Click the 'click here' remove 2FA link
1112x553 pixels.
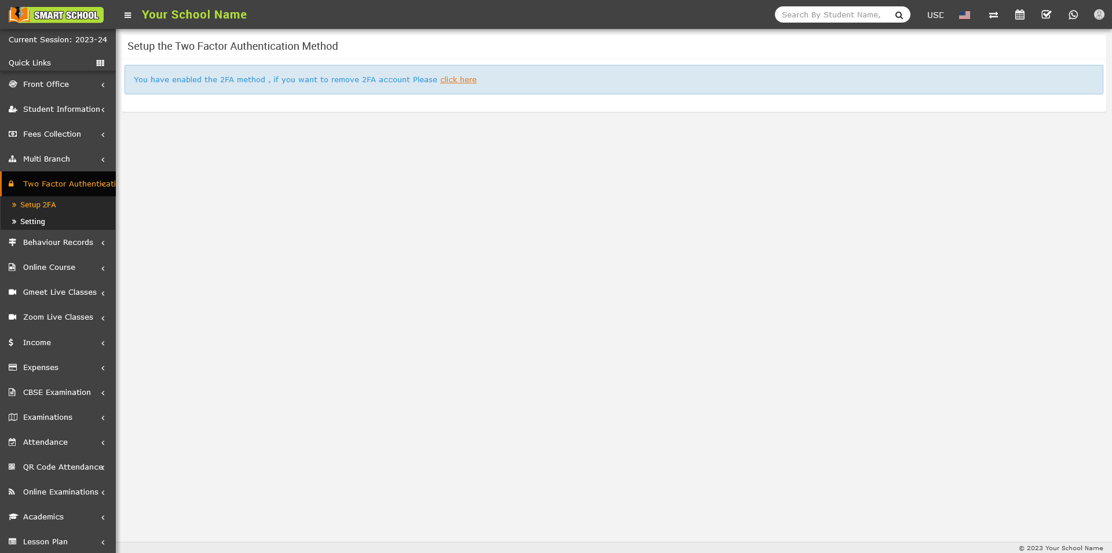click(x=458, y=80)
